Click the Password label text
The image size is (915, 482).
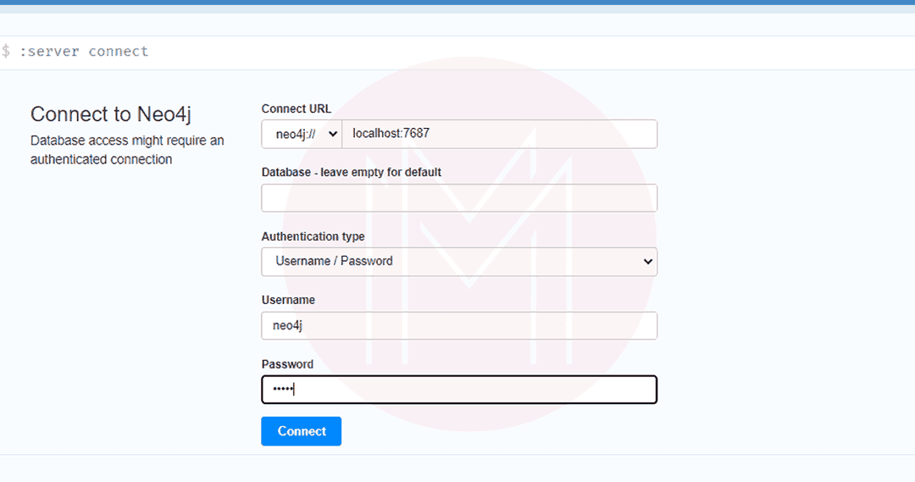tap(287, 364)
